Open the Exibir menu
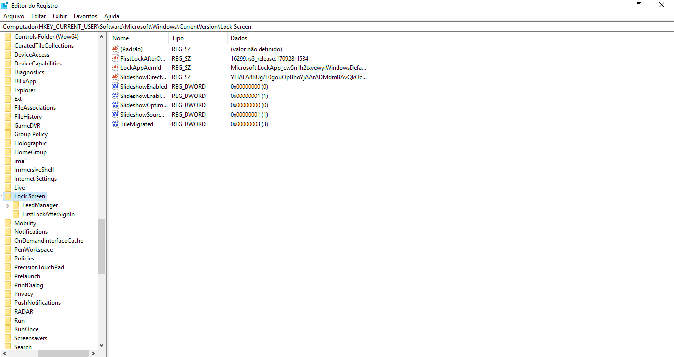The height and width of the screenshot is (357, 674). (60, 16)
